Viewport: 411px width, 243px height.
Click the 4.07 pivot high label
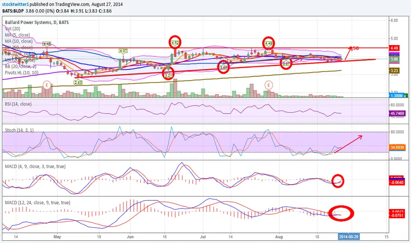click(123, 51)
